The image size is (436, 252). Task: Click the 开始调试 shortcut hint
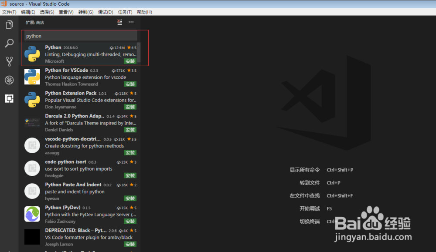pyautogui.click(x=310, y=208)
